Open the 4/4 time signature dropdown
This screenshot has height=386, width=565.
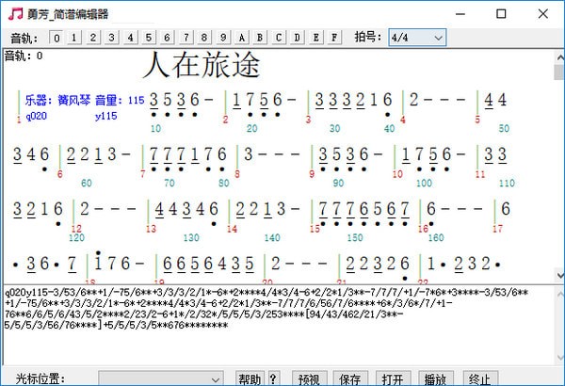tap(417, 38)
